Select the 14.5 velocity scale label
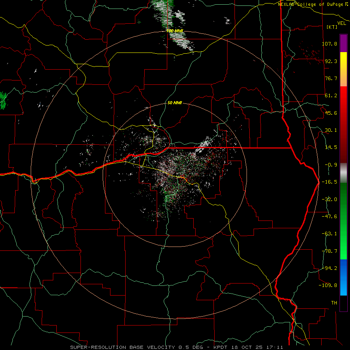 [331, 147]
